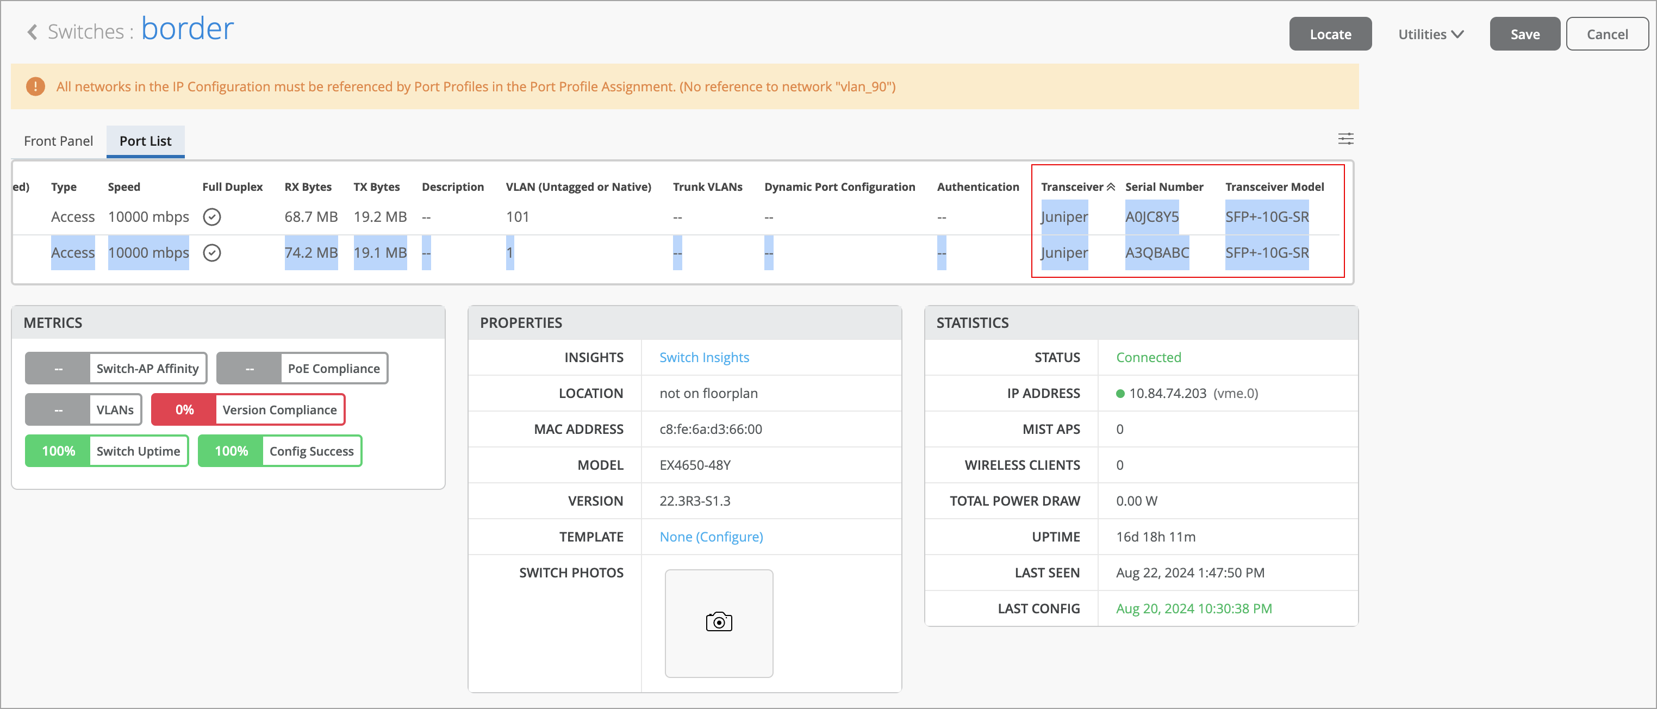Click the Save button
This screenshot has width=1657, height=709.
[1524, 34]
